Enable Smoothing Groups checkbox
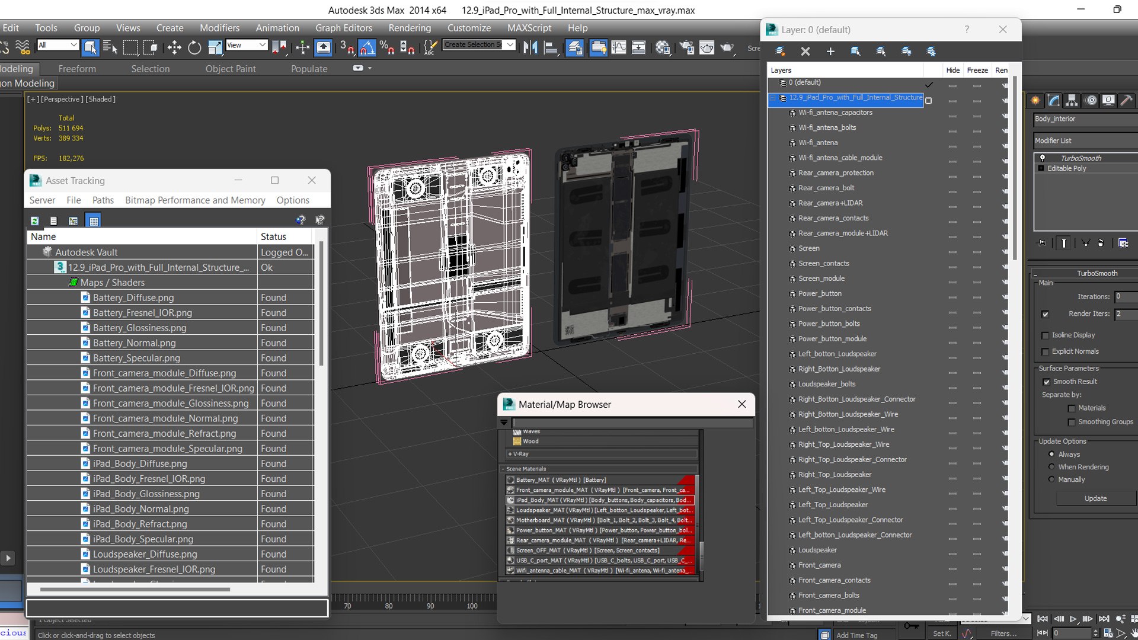Image resolution: width=1138 pixels, height=640 pixels. point(1071,423)
